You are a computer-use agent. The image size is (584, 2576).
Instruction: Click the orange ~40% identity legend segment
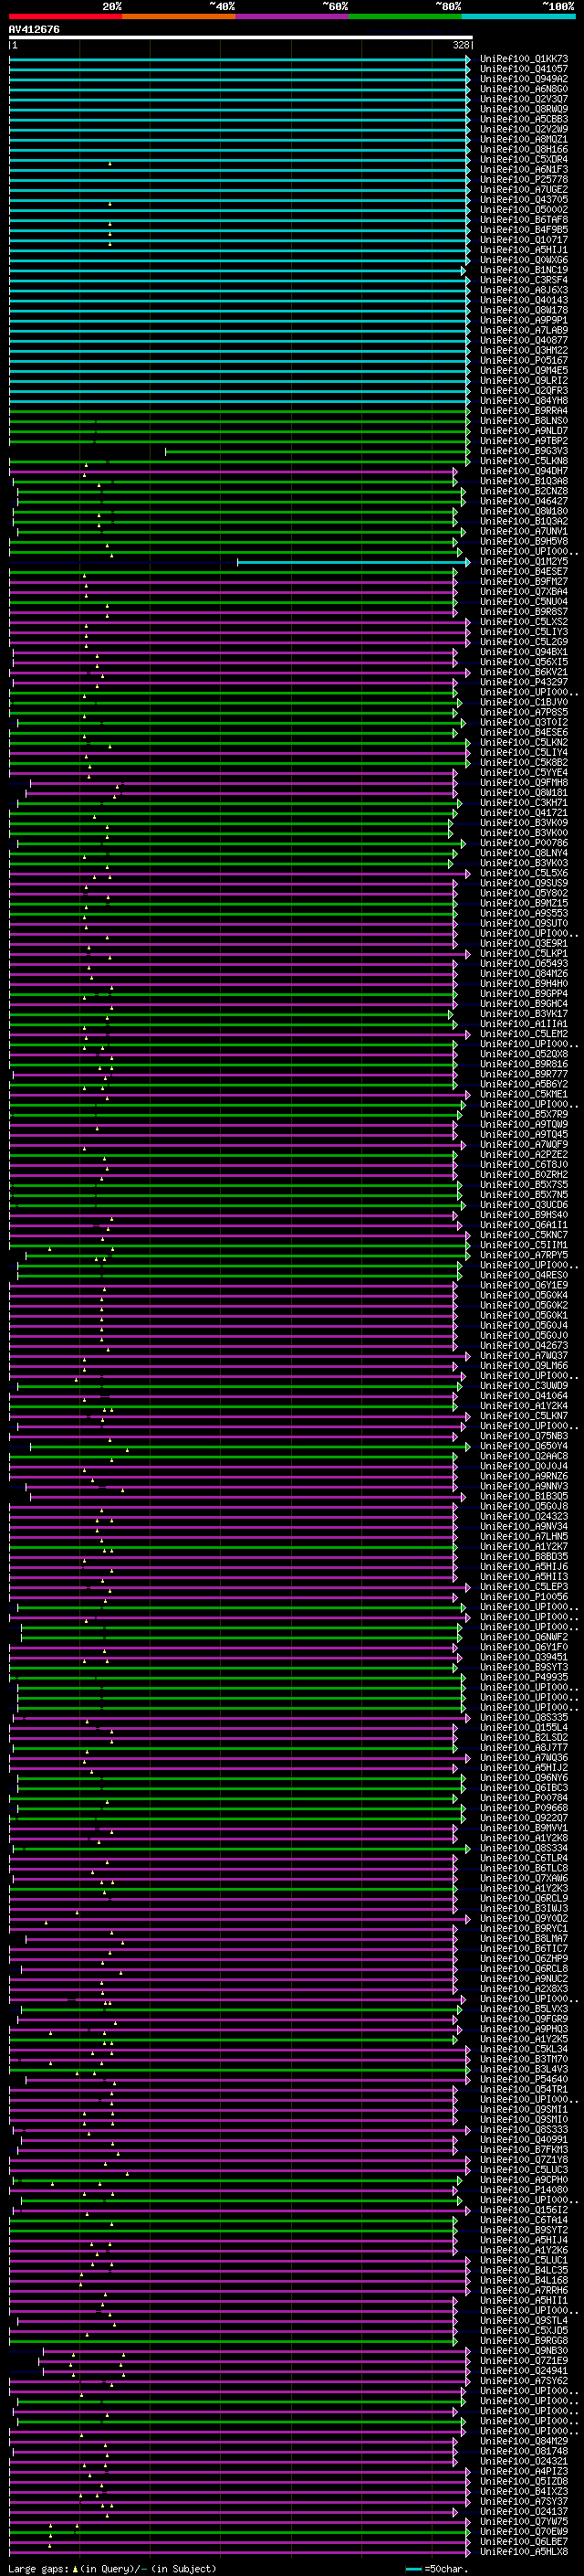[179, 16]
